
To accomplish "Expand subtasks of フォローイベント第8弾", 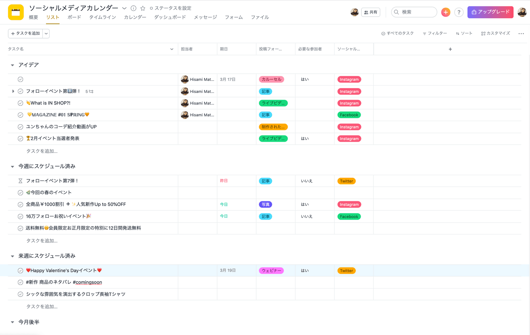I will coord(13,91).
